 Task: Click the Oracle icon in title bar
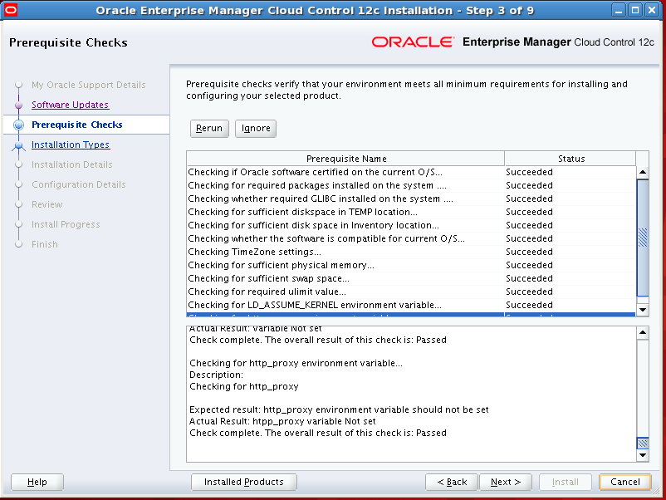pos(10,10)
